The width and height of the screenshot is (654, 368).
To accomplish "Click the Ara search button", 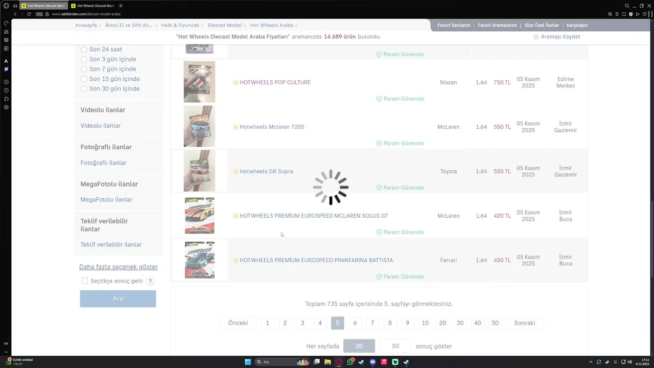I will point(118,298).
